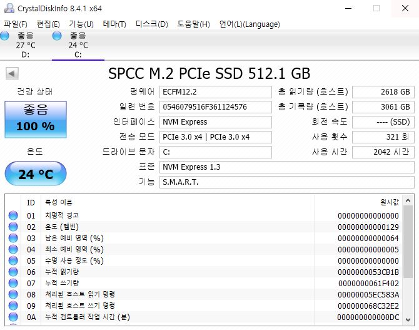Open the 테마(T) menu
The image size is (419, 330).
pyautogui.click(x=114, y=24)
